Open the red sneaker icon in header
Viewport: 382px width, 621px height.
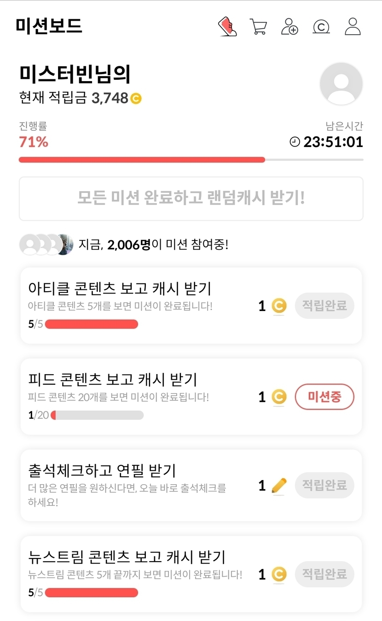[x=227, y=27]
